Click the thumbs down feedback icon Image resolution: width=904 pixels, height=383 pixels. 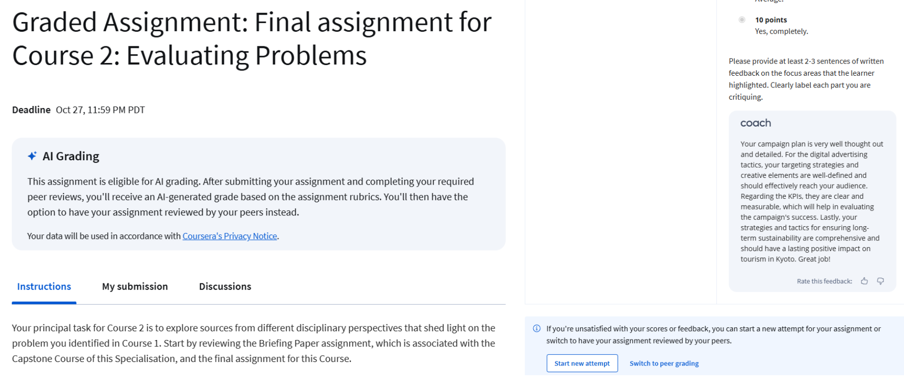(x=881, y=281)
